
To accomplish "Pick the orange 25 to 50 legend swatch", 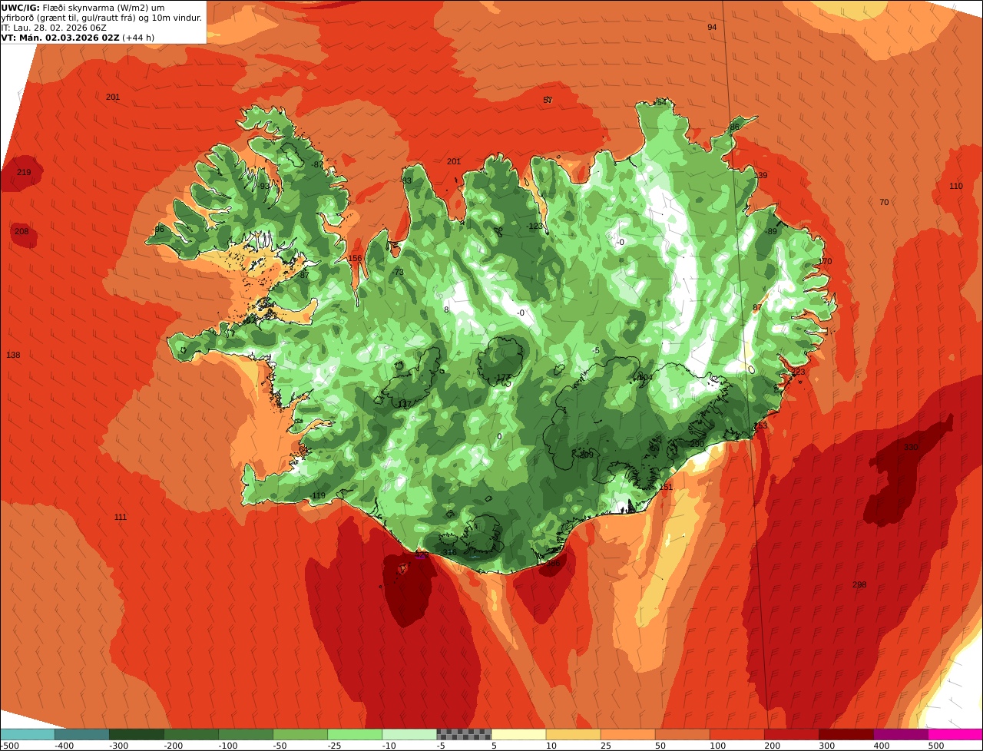I will 627,734.
